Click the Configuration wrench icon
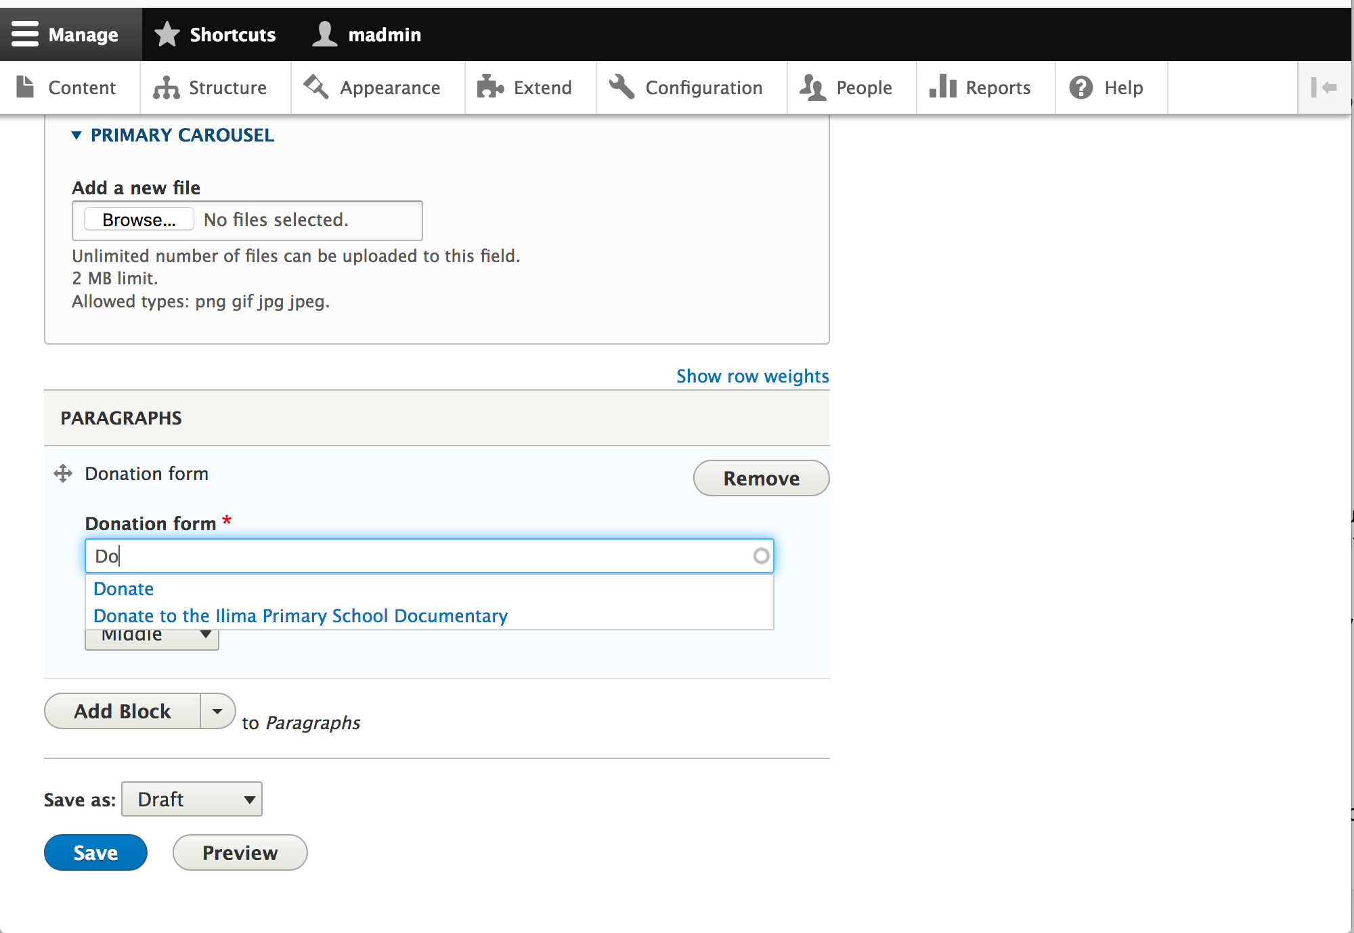This screenshot has height=933, width=1354. pyautogui.click(x=621, y=87)
